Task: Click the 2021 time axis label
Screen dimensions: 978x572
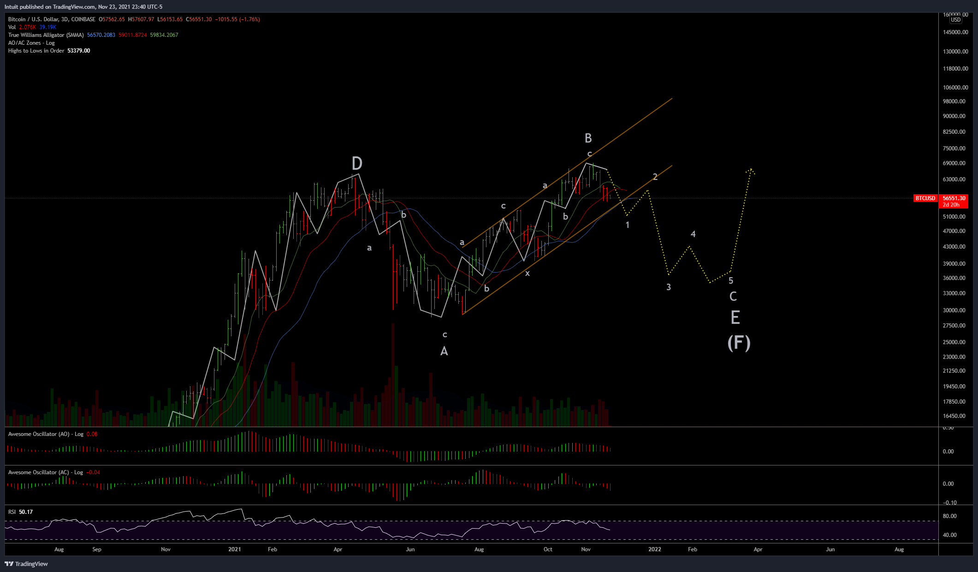Action: point(235,549)
